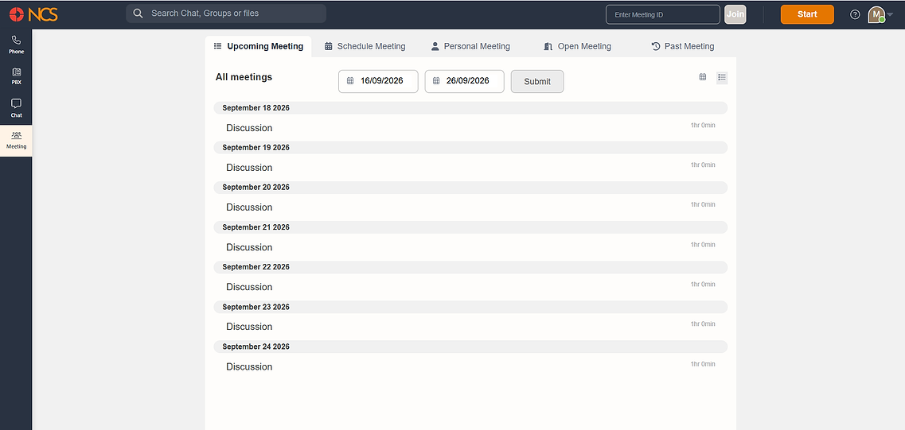
Task: Click calendar icon in end date field
Action: point(436,81)
